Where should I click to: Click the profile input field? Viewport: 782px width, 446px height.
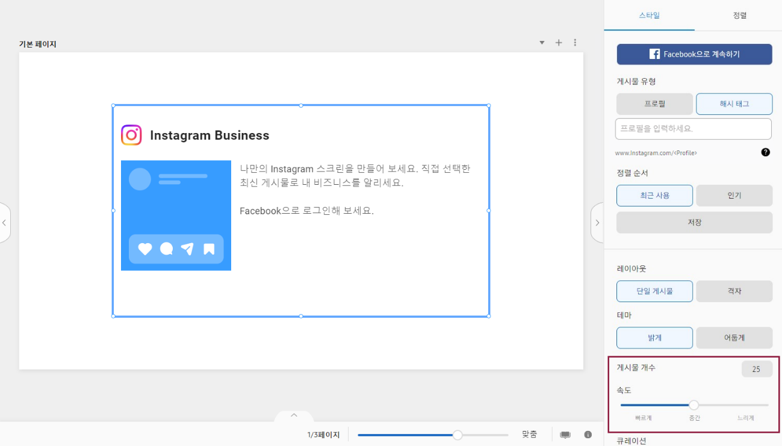point(693,129)
